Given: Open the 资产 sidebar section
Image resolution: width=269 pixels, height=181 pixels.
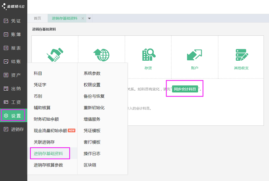Looking at the screenshot, I should click(x=13, y=75).
